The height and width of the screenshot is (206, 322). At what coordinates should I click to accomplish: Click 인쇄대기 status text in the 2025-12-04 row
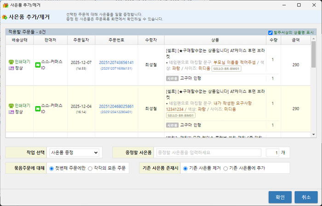point(23,106)
